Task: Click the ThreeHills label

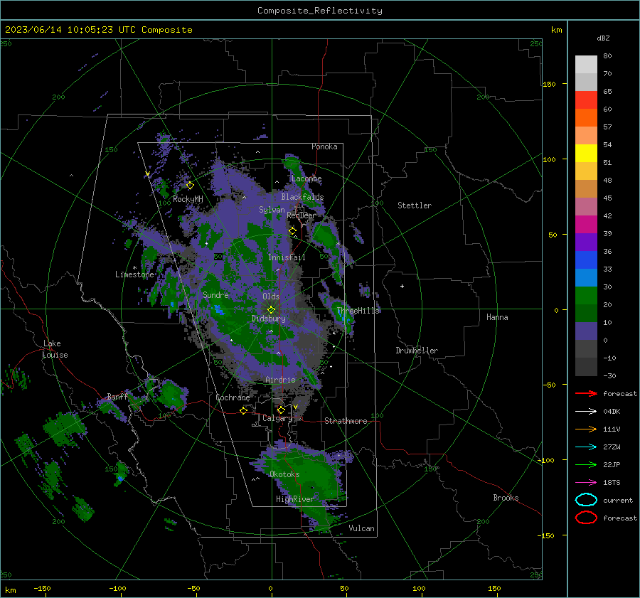Action: (358, 311)
